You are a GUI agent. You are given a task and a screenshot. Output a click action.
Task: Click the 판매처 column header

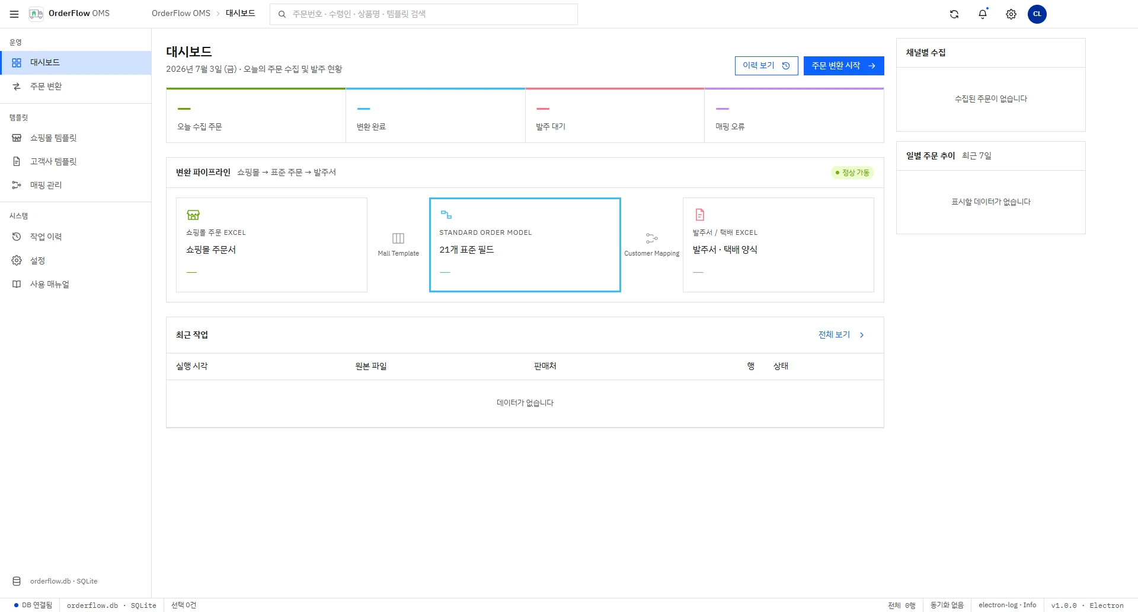(x=545, y=366)
